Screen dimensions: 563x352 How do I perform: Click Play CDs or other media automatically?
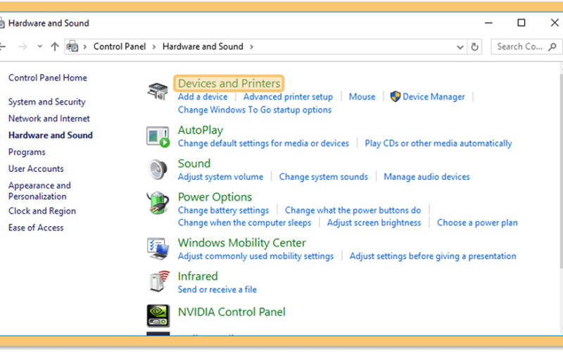[438, 144]
